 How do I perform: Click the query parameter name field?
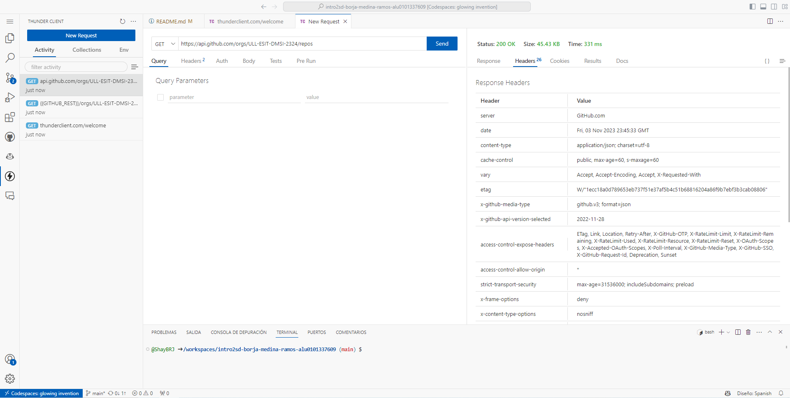tap(234, 97)
